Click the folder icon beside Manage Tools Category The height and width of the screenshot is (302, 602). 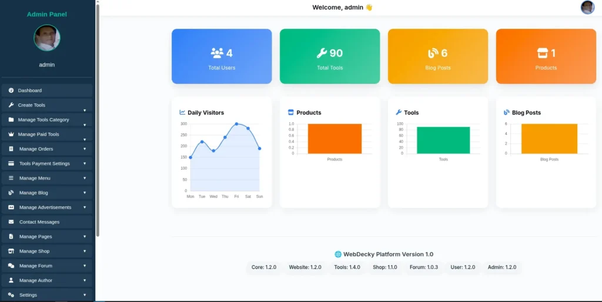point(11,120)
